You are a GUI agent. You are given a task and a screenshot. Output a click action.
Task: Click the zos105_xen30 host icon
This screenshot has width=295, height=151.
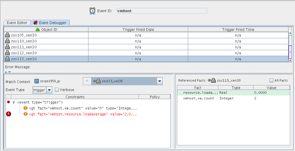coord(8,35)
